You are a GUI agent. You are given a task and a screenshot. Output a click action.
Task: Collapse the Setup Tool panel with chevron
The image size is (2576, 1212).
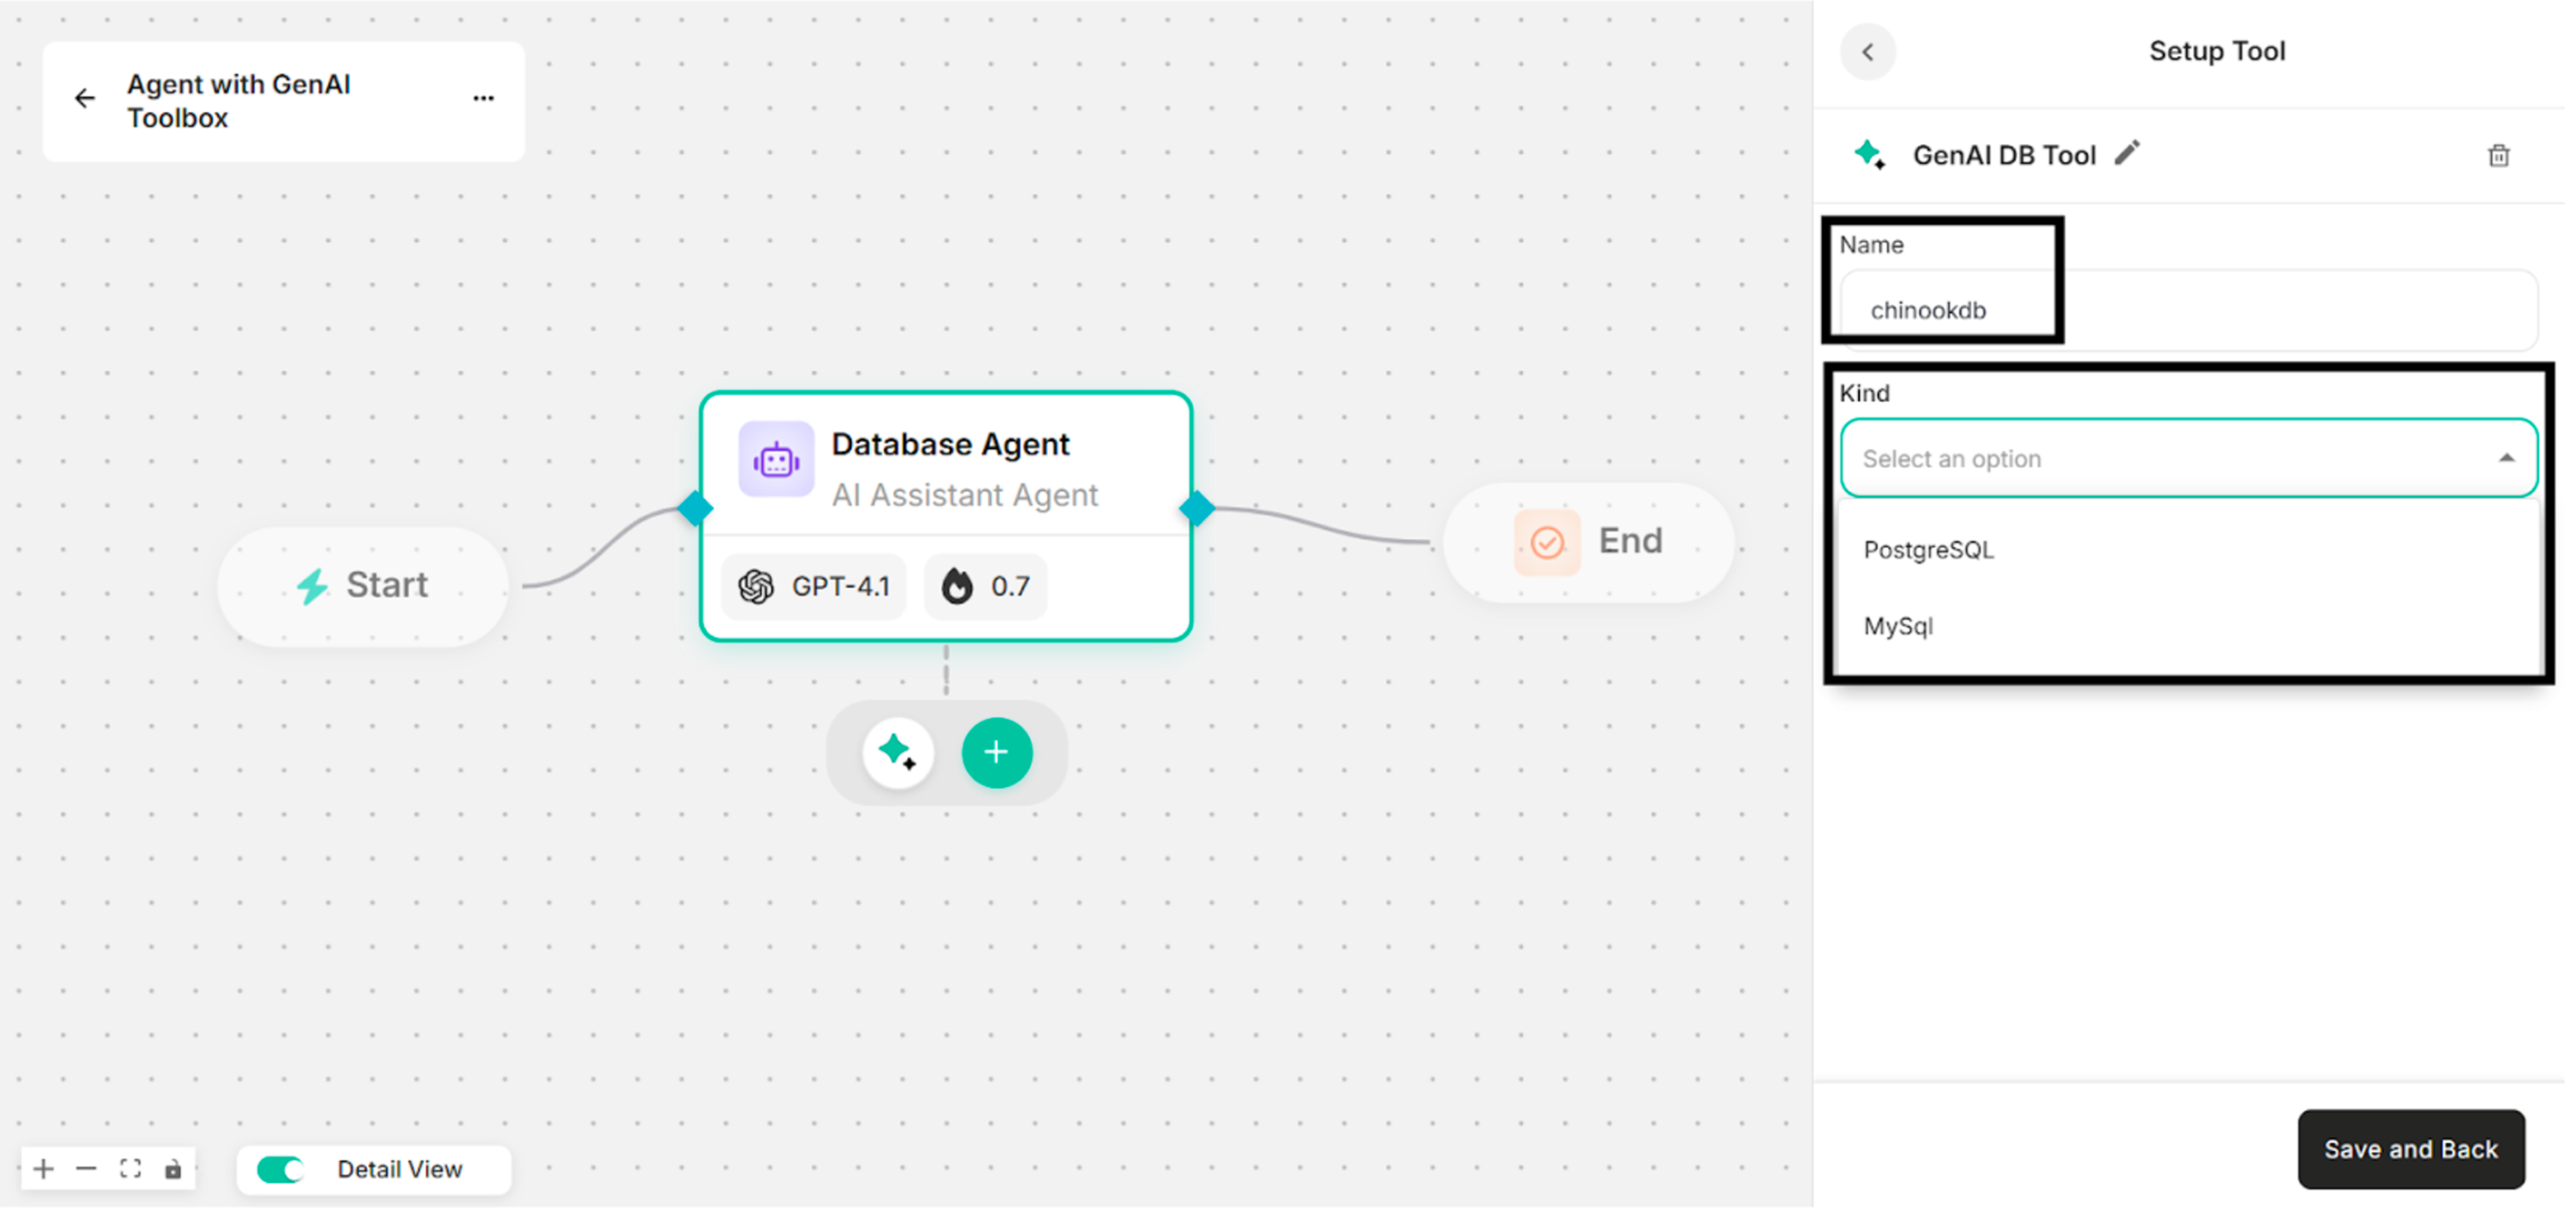1868,52
